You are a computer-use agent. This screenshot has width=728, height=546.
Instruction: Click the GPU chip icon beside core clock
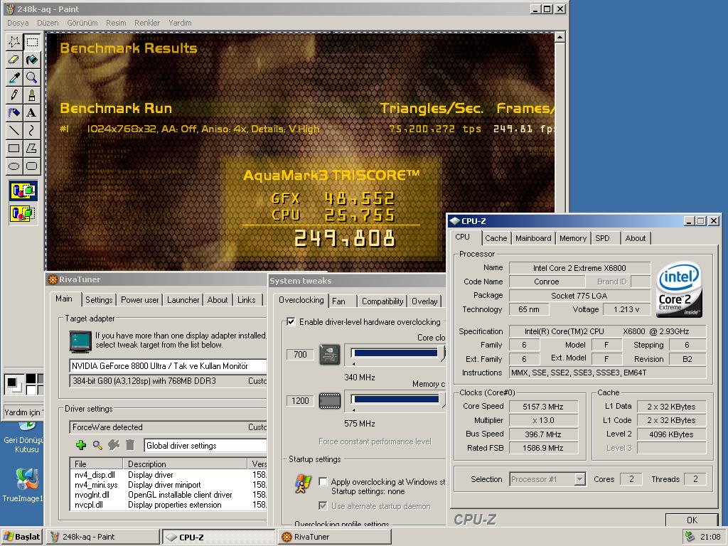tap(330, 355)
